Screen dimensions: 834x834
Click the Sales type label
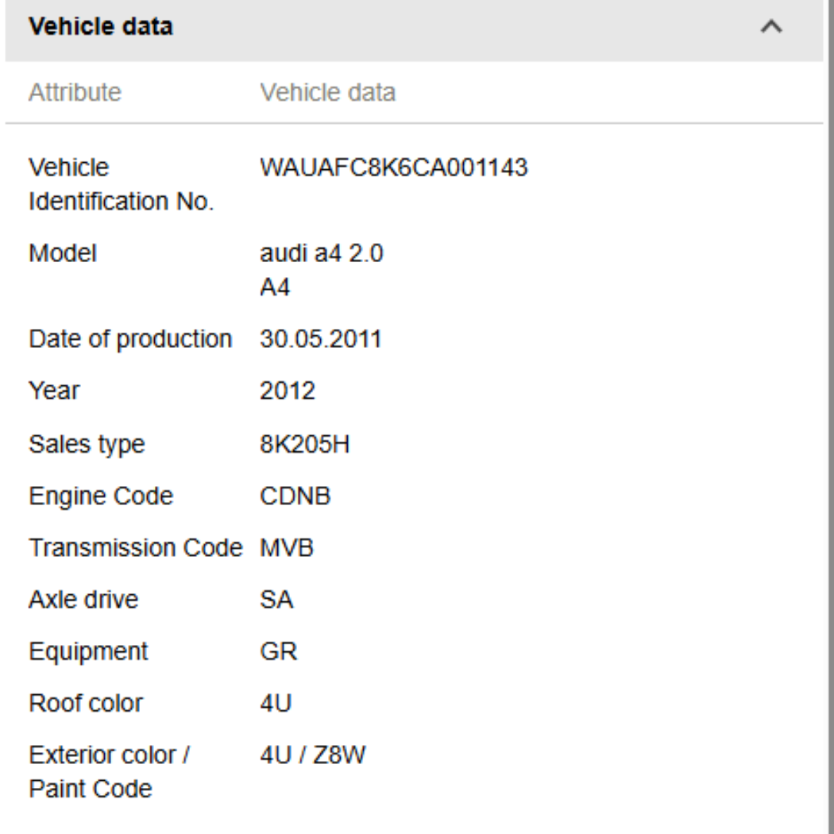(87, 445)
